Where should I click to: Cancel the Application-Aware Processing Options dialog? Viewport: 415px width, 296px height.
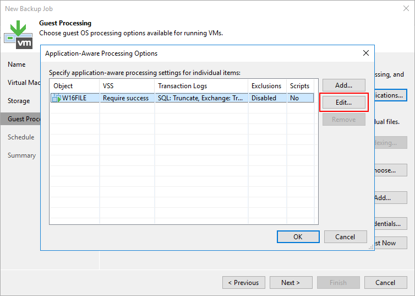click(345, 237)
